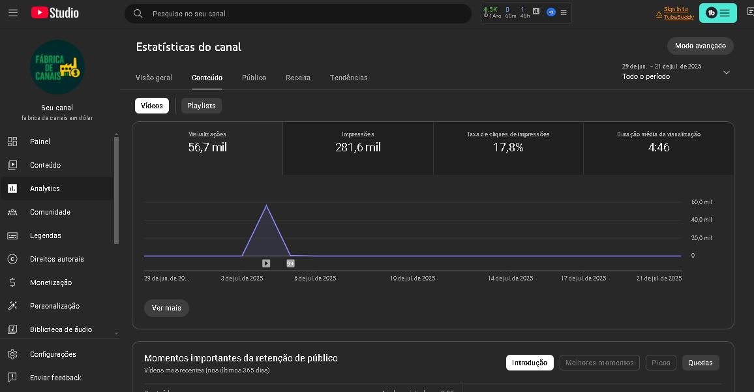The height and width of the screenshot is (392, 754).
Task: Select the Melhores momentos chip
Action: tap(599, 363)
